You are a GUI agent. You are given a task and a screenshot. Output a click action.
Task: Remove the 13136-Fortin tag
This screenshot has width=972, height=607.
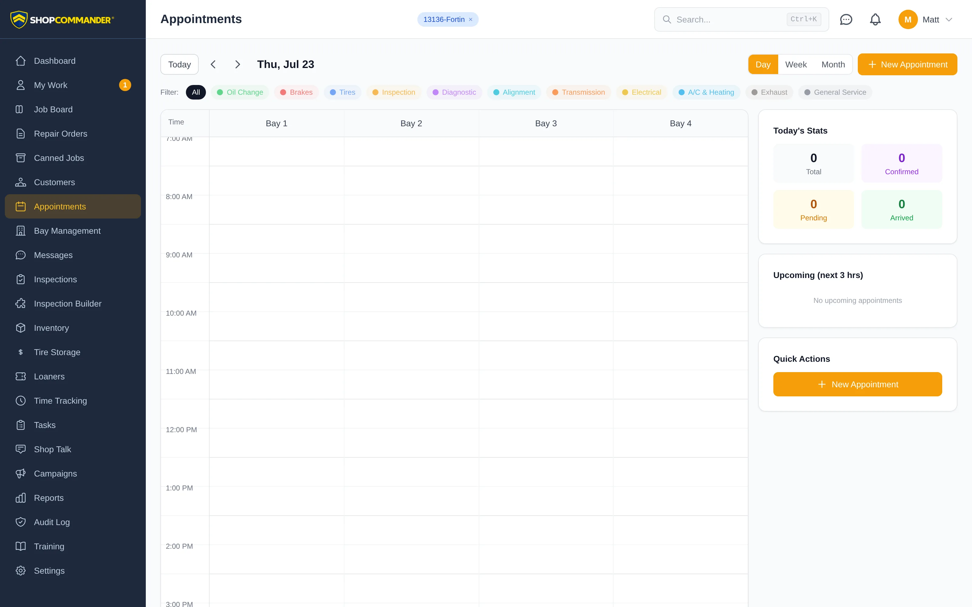pos(470,19)
